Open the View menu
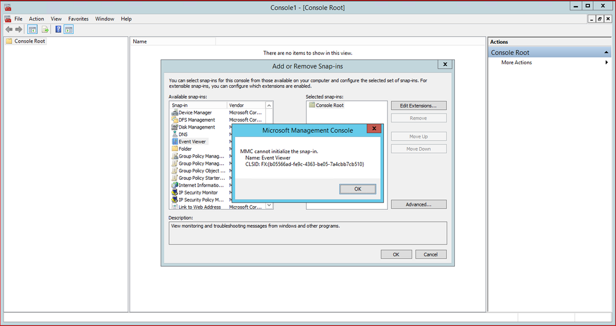This screenshot has width=616, height=326. click(x=56, y=19)
